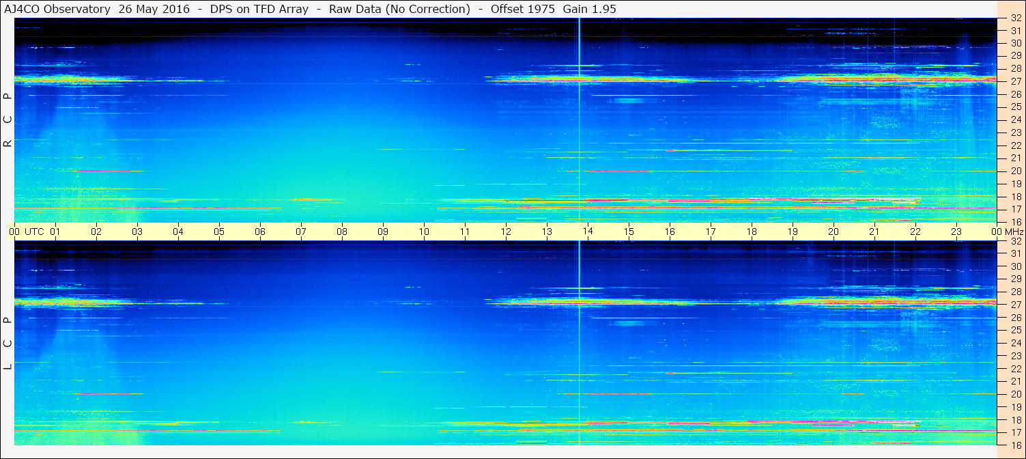
Task: Select the 17 hour marker on the time axis
Action: [711, 232]
